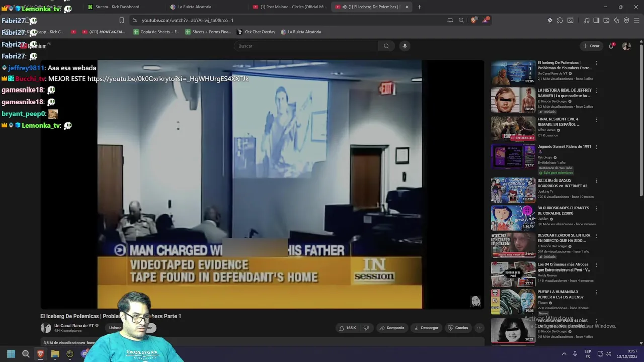Open the Brave VPN shield icon

pos(626,20)
